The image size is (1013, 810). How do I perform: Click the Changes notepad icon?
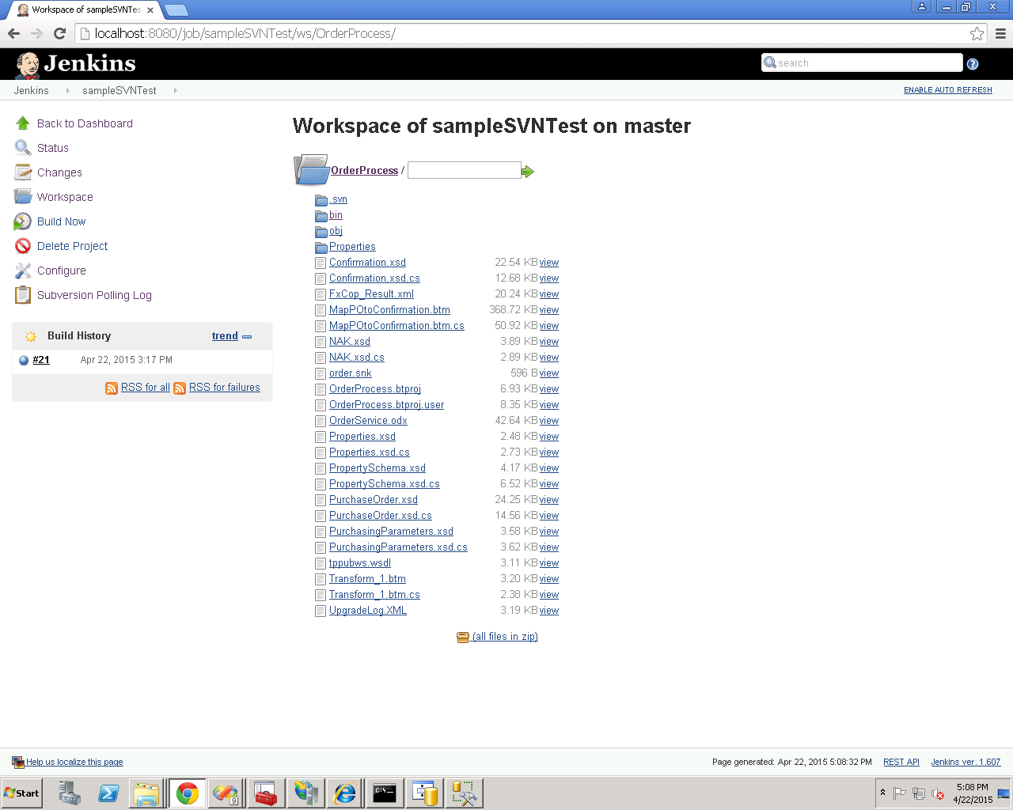tap(23, 172)
